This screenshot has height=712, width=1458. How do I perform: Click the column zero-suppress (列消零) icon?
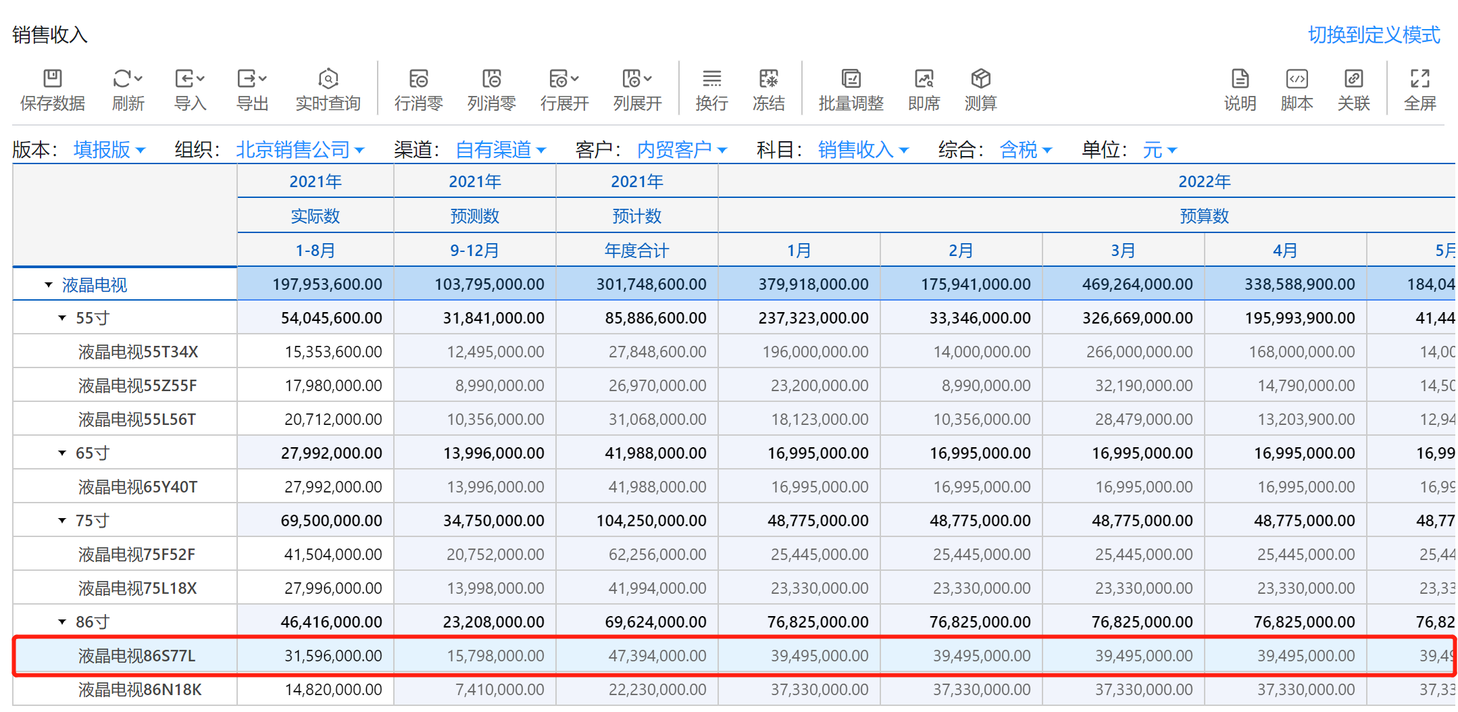(491, 79)
